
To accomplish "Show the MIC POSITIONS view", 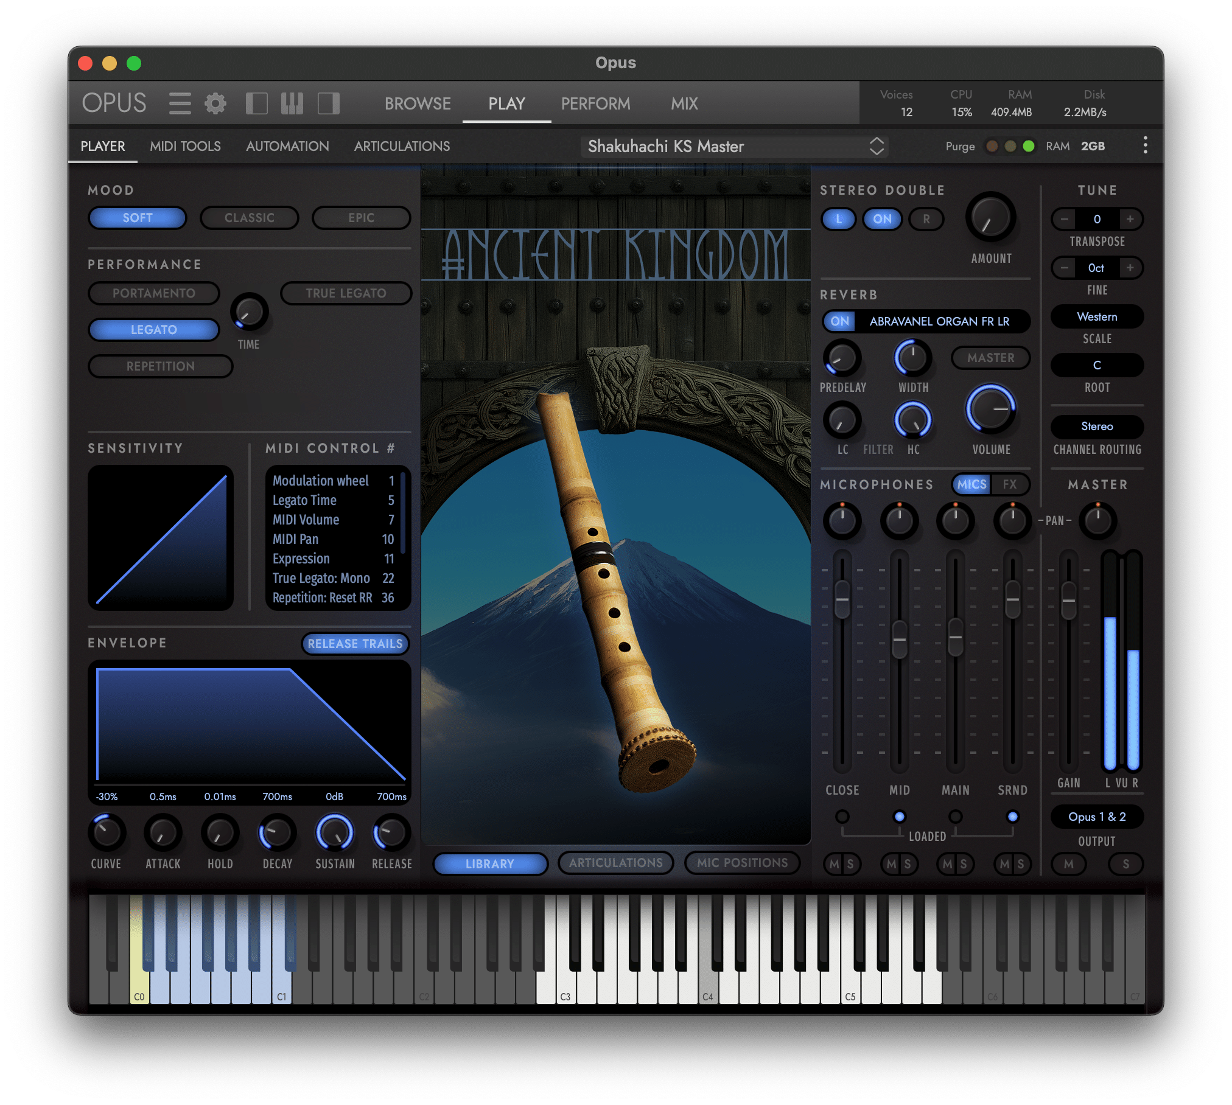I will click(742, 863).
